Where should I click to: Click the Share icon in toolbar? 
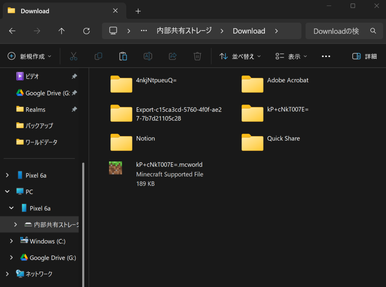click(x=173, y=56)
